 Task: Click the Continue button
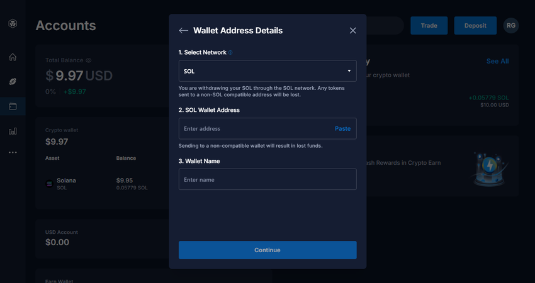[267, 250]
